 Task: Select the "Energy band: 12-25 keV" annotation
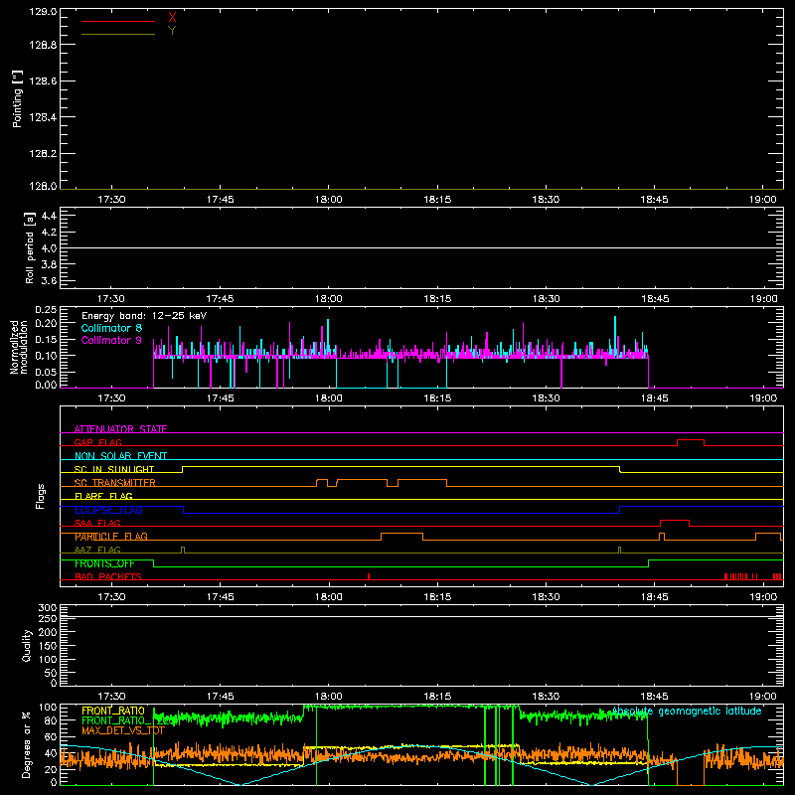[x=144, y=316]
